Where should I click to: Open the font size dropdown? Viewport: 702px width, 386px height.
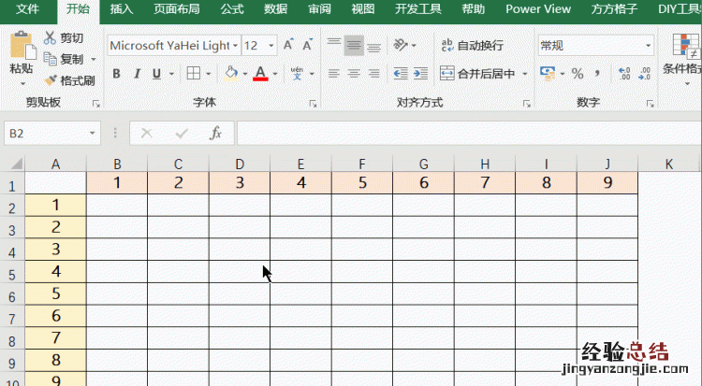click(271, 46)
